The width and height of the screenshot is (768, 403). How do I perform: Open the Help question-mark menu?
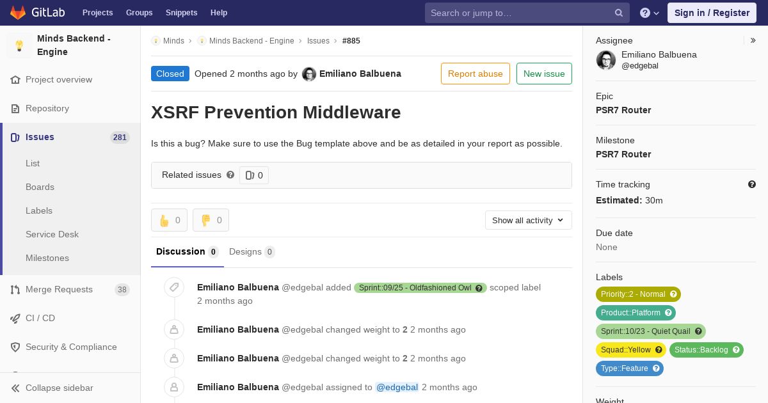(650, 13)
